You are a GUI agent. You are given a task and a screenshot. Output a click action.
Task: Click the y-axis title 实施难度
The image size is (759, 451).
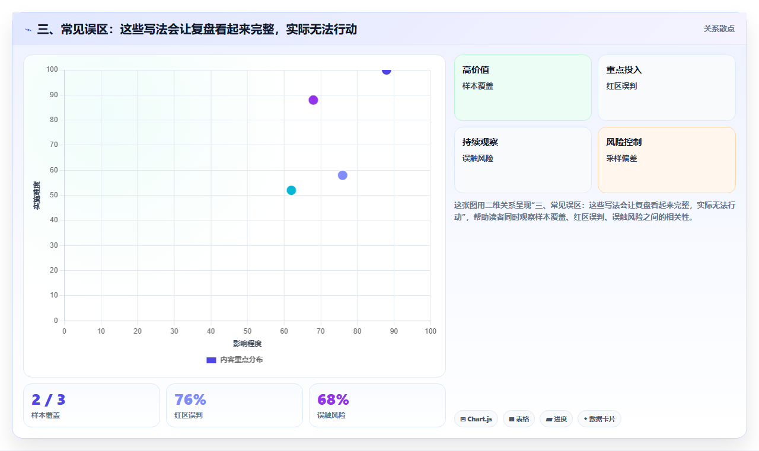(x=37, y=196)
